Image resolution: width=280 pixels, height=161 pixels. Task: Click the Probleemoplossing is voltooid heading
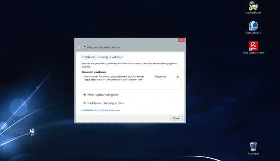tap(102, 57)
